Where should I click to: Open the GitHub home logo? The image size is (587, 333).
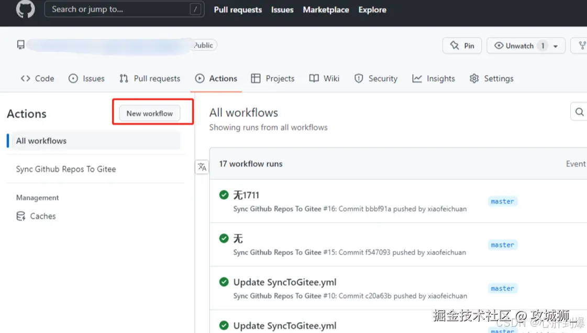pos(26,9)
